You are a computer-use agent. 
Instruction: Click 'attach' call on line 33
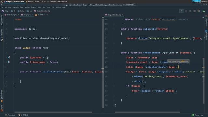click(160, 91)
